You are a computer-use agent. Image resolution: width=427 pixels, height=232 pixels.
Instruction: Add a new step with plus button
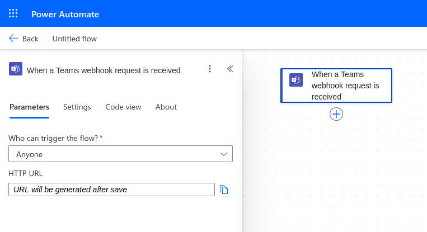[336, 114]
